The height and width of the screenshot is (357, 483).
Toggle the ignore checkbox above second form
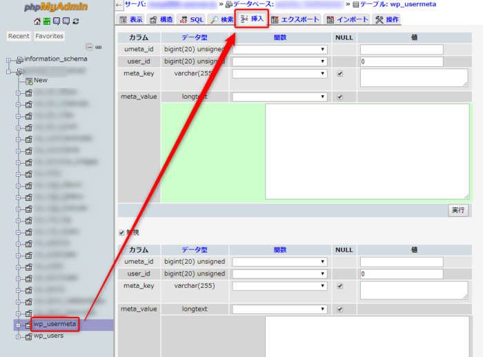click(122, 233)
